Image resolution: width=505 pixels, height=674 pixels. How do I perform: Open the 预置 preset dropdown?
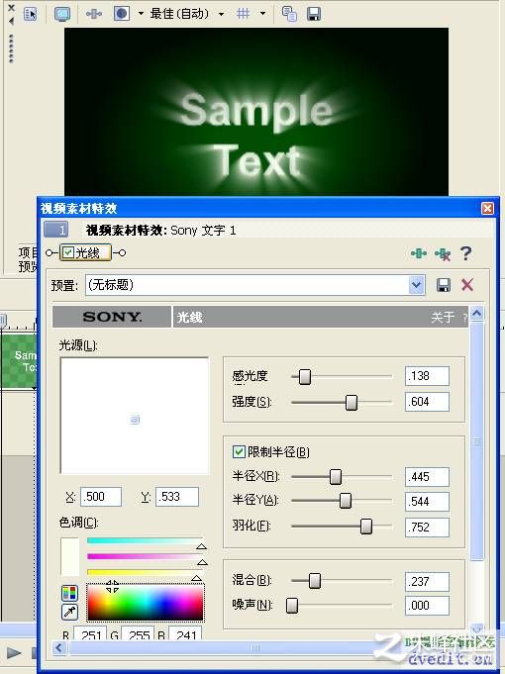(416, 285)
